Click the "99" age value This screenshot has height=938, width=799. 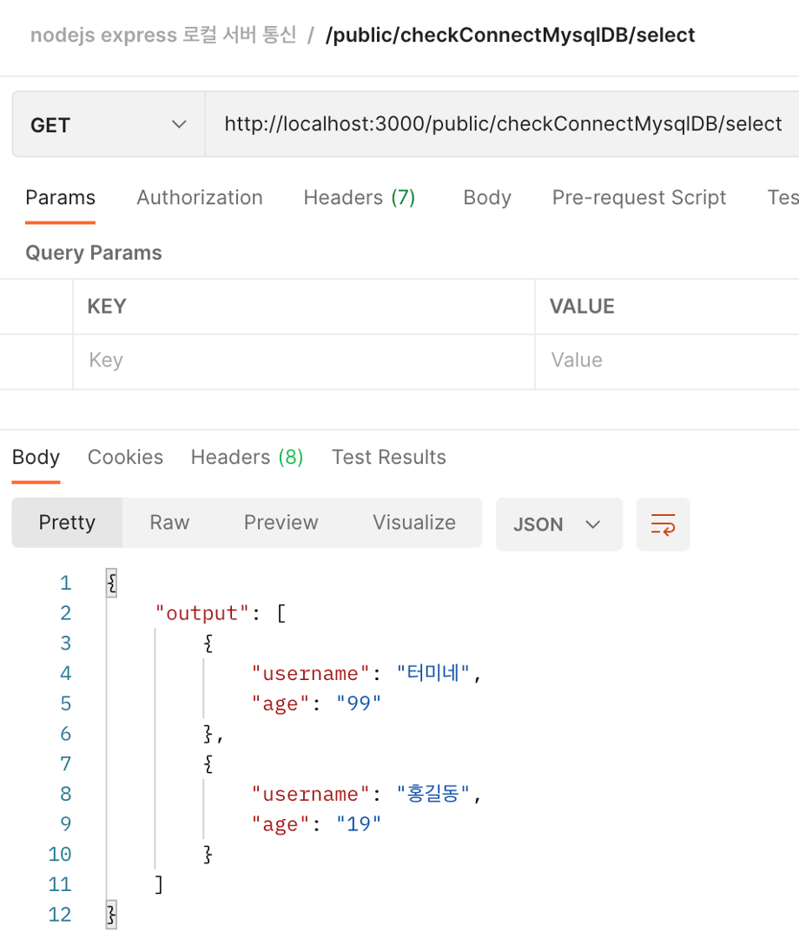click(359, 703)
